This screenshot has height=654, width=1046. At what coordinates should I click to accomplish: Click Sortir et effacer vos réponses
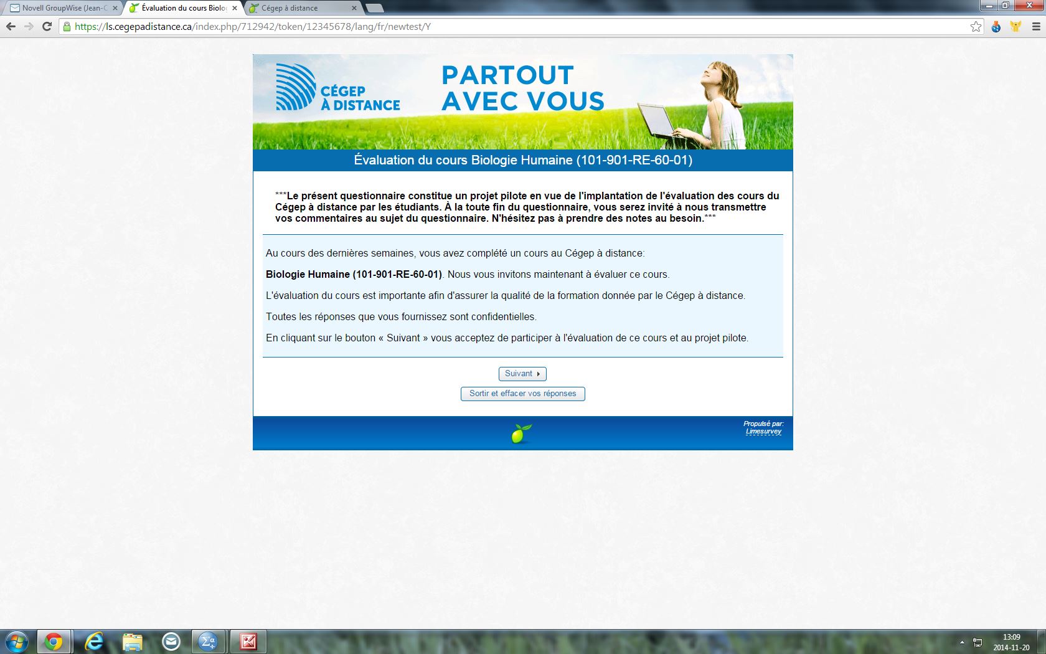[523, 394]
